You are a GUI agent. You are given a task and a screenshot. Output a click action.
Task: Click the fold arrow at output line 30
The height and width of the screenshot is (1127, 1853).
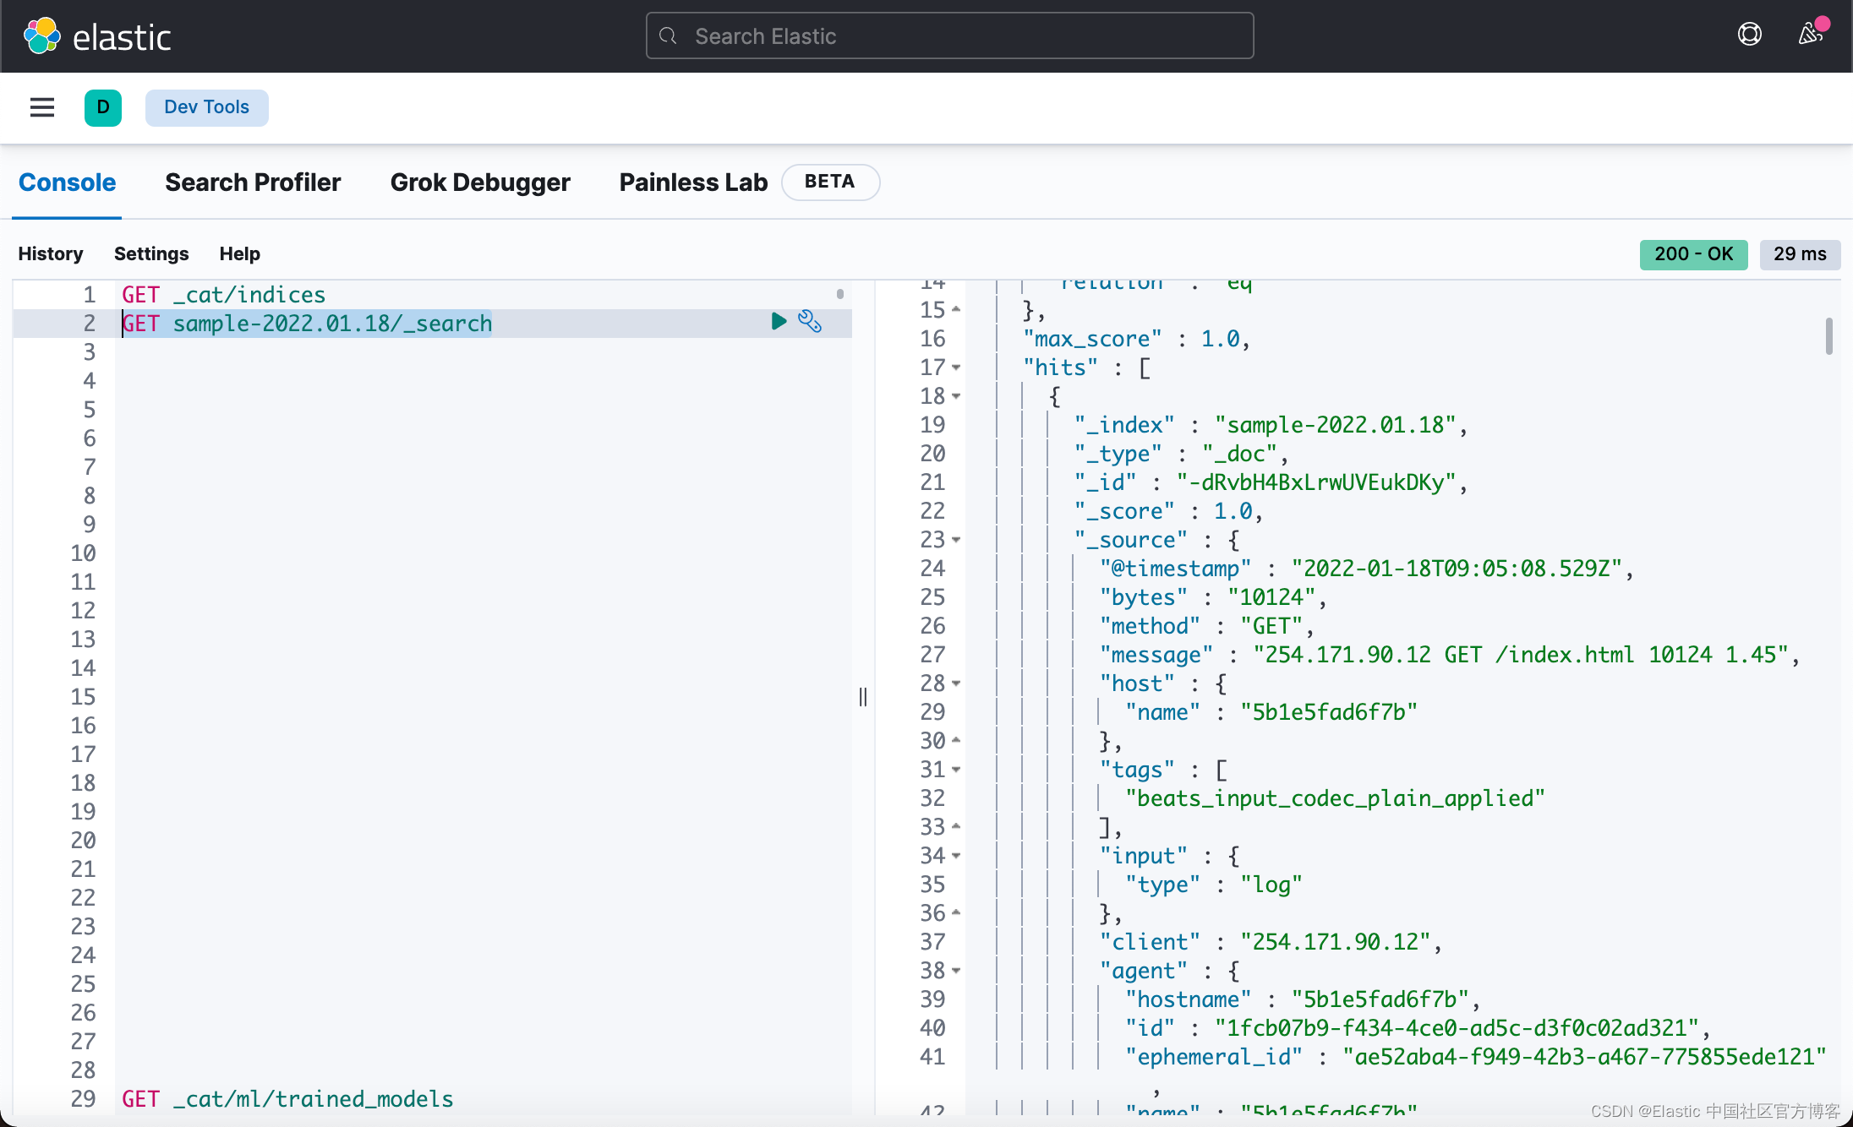(x=956, y=741)
